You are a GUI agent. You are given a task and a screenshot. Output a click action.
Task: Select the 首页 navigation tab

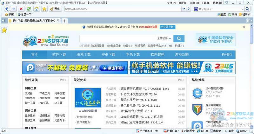(35, 54)
